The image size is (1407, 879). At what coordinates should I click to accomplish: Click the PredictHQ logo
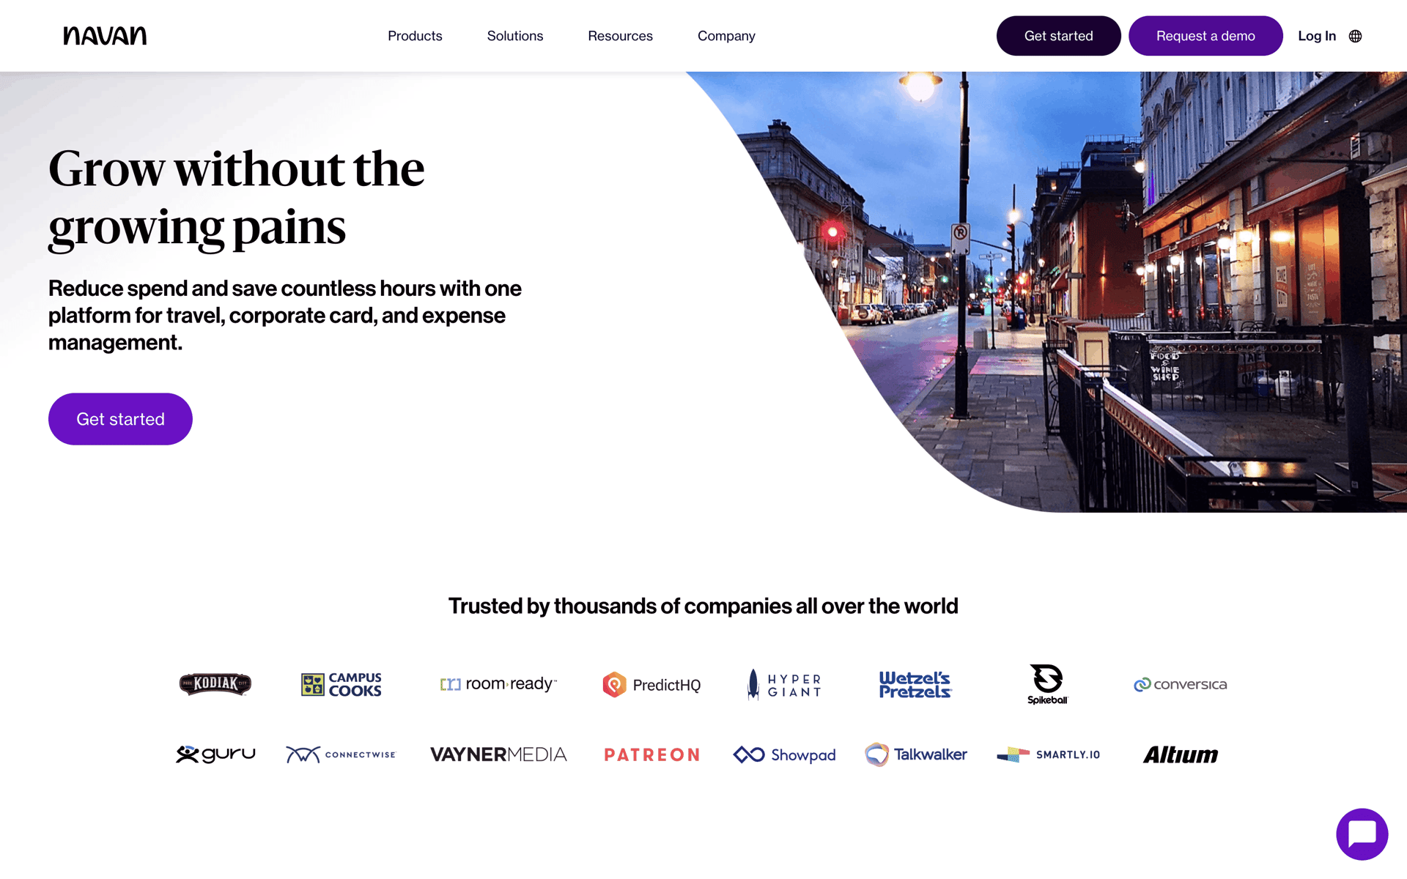tap(651, 684)
